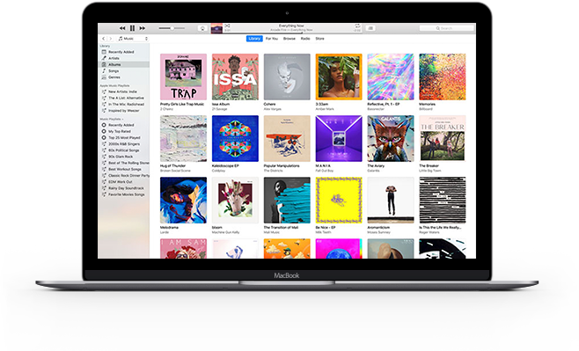The image size is (579, 351).
Task: Focus the Search field
Action: click(x=447, y=28)
